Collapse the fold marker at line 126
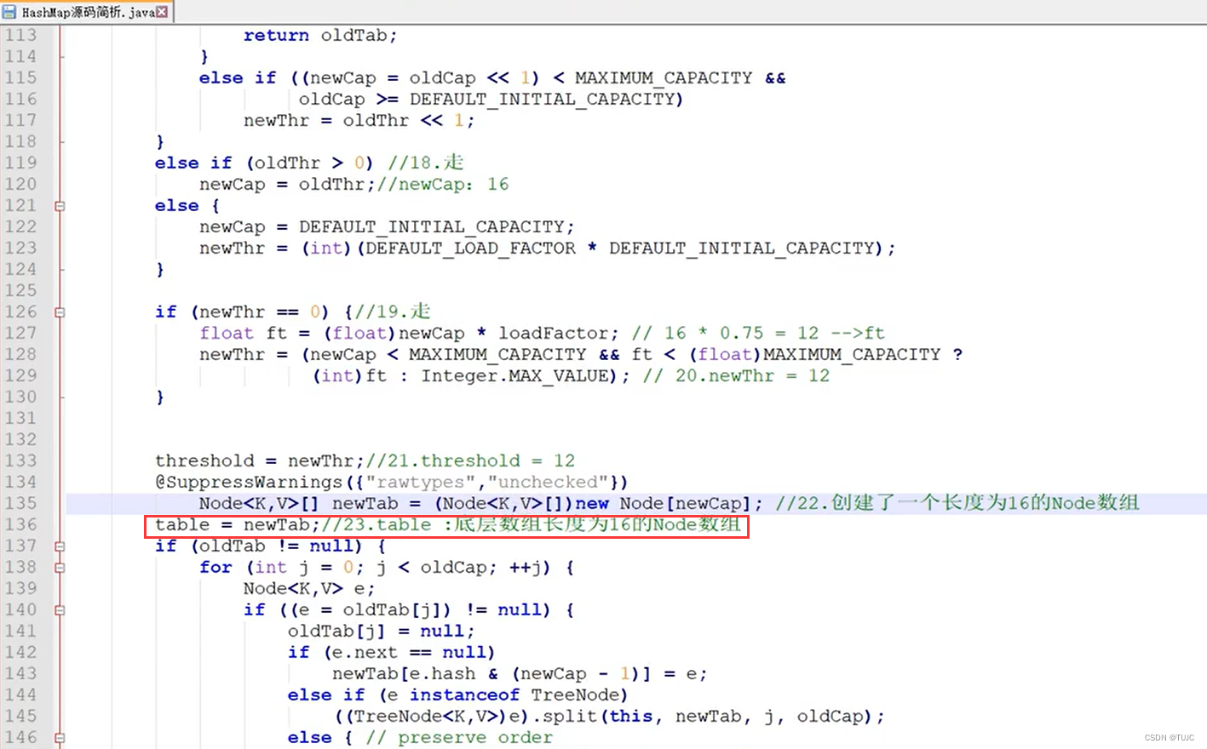Image resolution: width=1207 pixels, height=749 pixels. pos(60,312)
